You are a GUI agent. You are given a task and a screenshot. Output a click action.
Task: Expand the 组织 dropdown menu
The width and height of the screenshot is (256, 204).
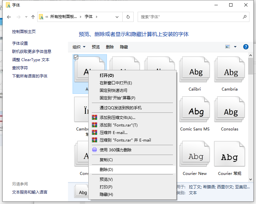coord(79,47)
